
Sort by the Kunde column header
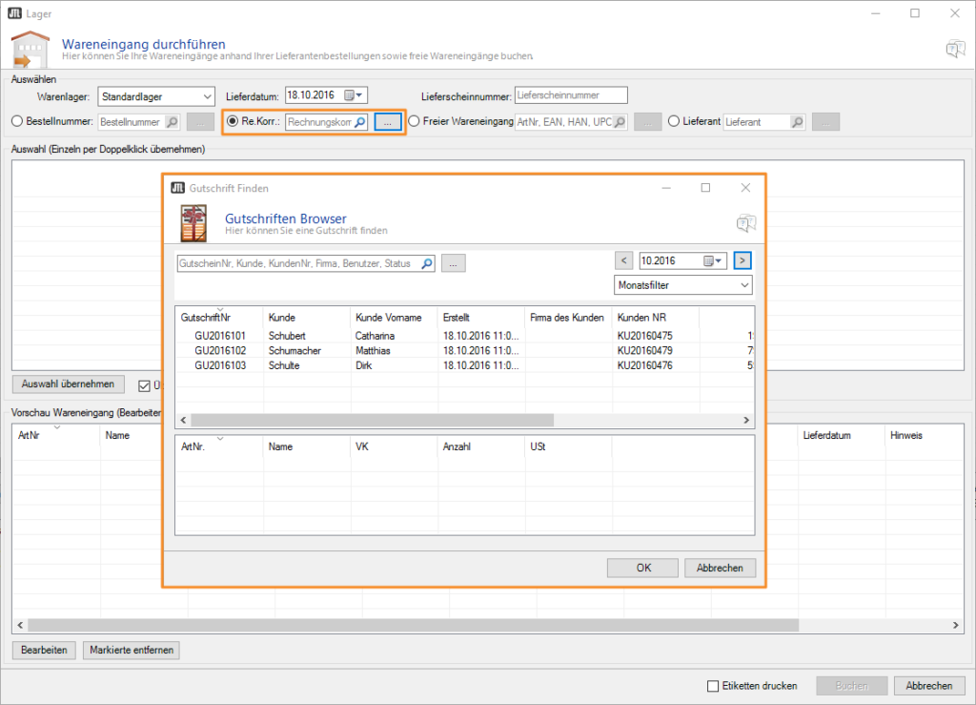[x=282, y=317]
